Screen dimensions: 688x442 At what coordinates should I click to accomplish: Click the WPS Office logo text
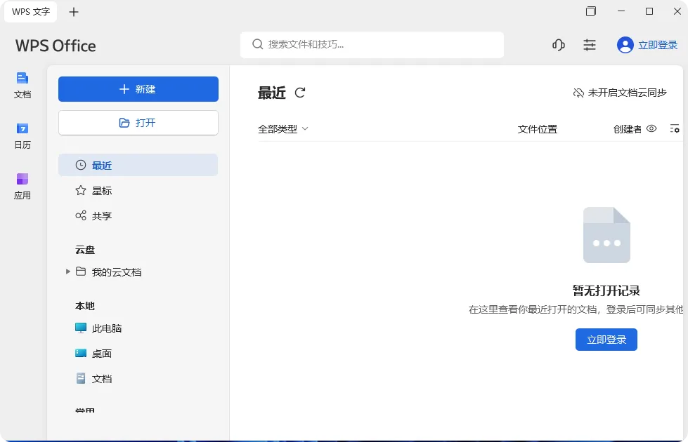point(56,46)
